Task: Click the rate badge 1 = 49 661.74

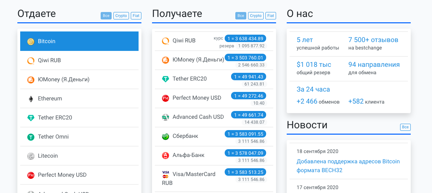Action: point(248,115)
